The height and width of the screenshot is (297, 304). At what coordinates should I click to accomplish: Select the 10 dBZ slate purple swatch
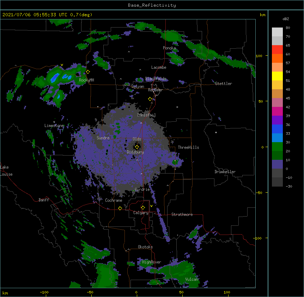pos(277,164)
